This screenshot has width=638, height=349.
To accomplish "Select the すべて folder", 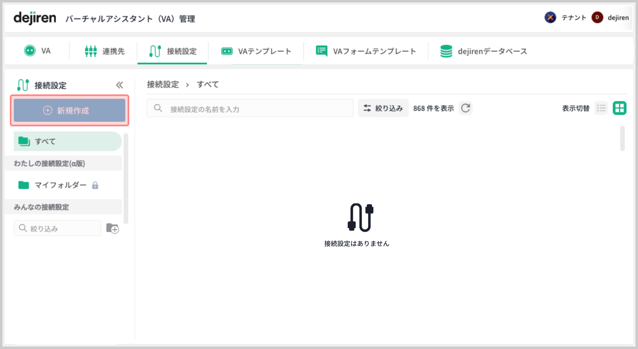I will pos(67,141).
